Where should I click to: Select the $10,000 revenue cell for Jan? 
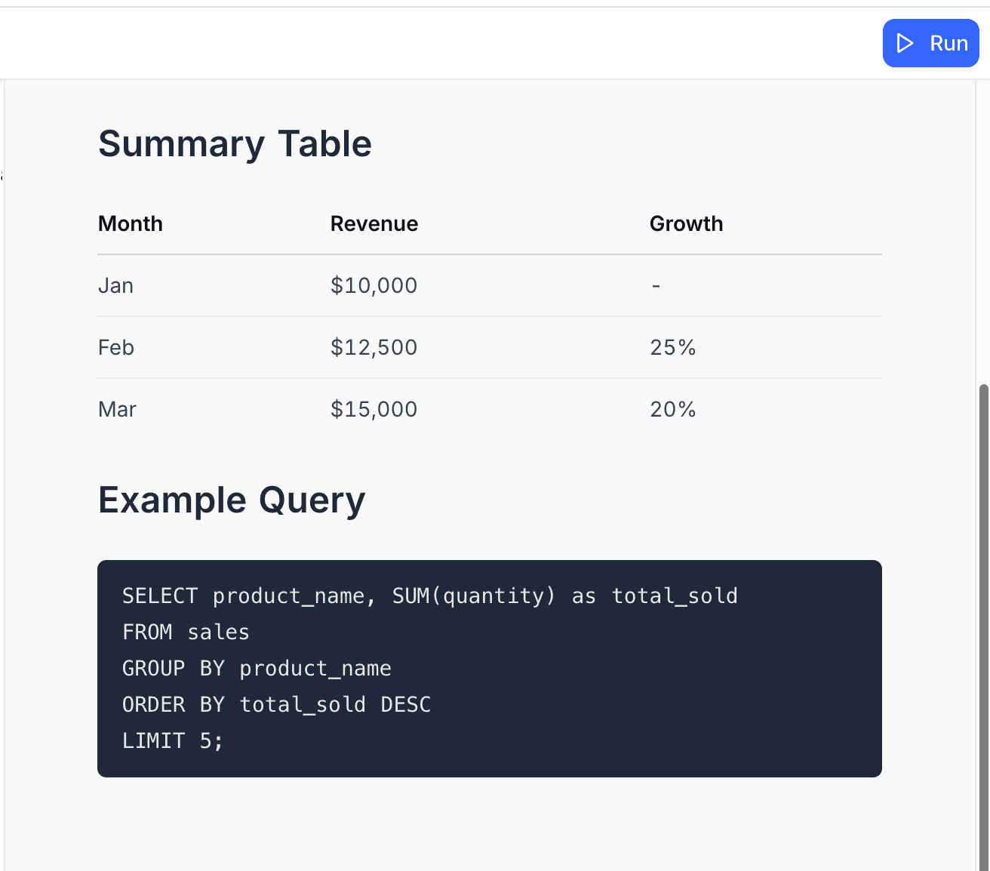click(374, 285)
